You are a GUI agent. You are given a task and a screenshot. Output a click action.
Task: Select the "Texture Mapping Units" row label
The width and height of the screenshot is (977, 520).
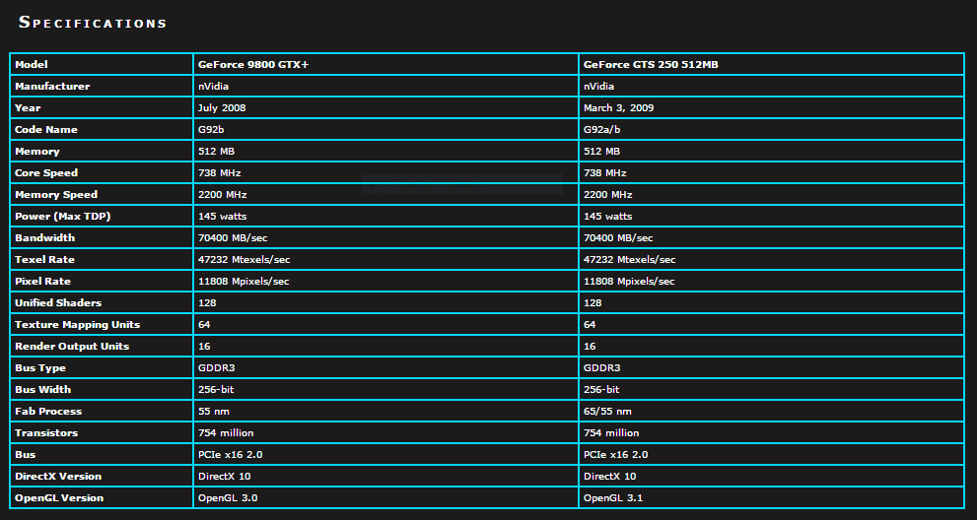click(77, 324)
